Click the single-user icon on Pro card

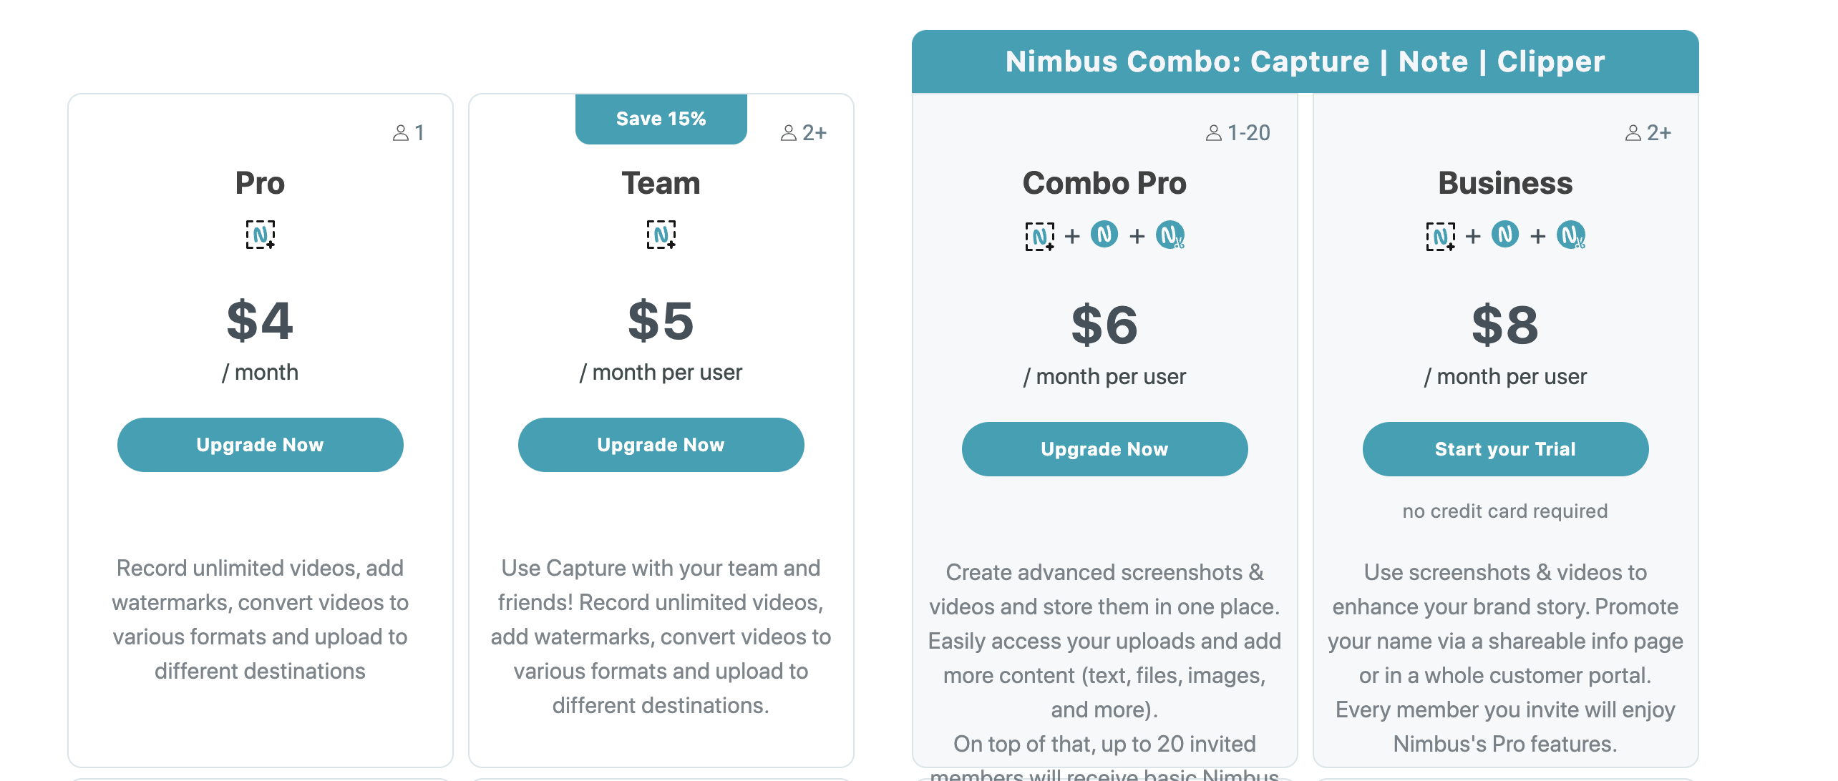(x=409, y=132)
